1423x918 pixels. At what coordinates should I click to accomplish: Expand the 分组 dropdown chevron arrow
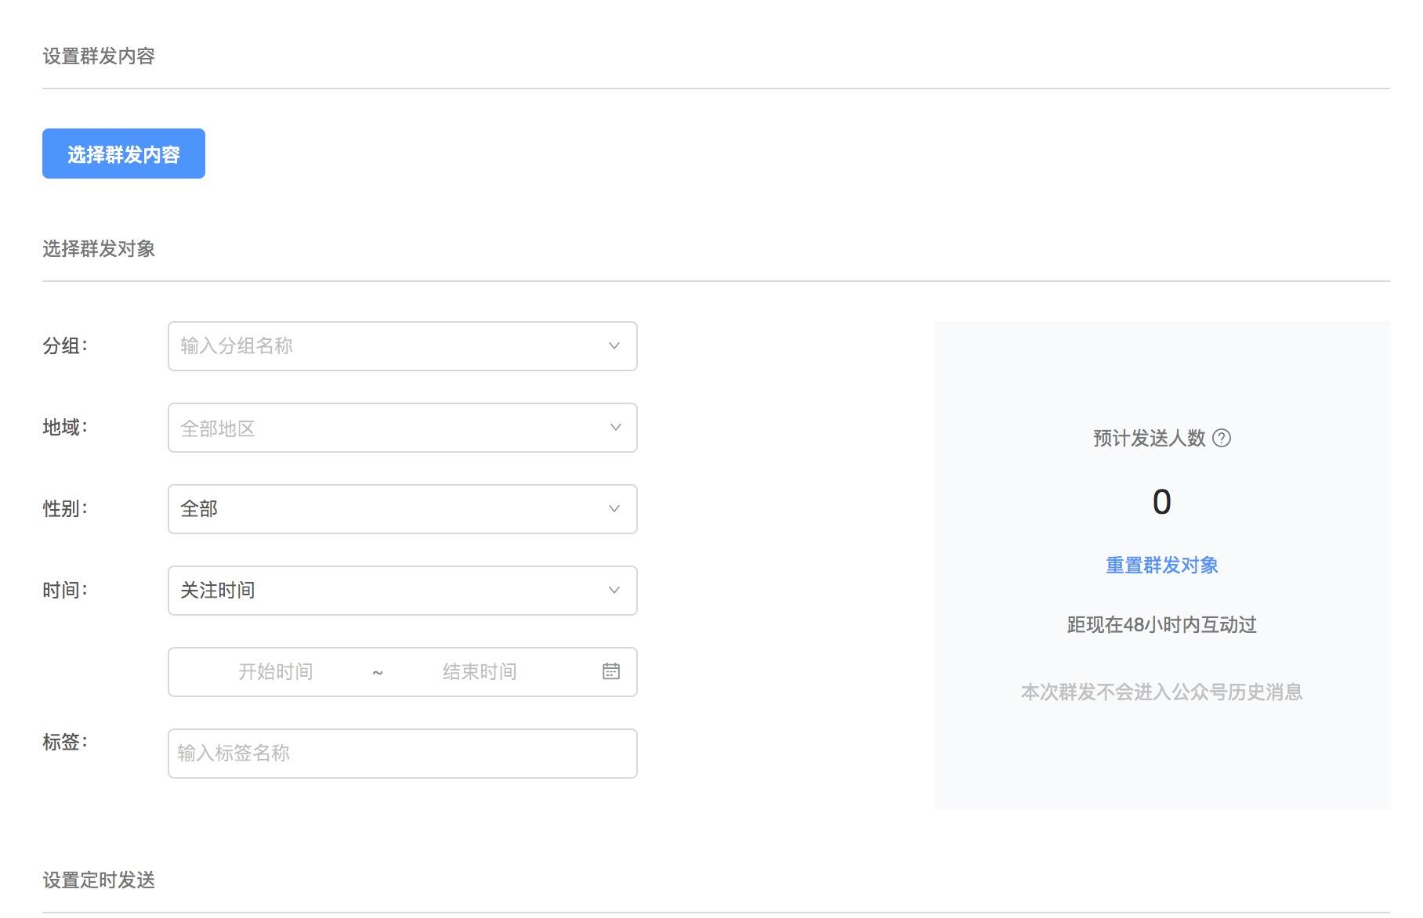(x=614, y=346)
